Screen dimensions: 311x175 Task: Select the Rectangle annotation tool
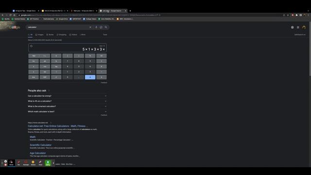26,163
